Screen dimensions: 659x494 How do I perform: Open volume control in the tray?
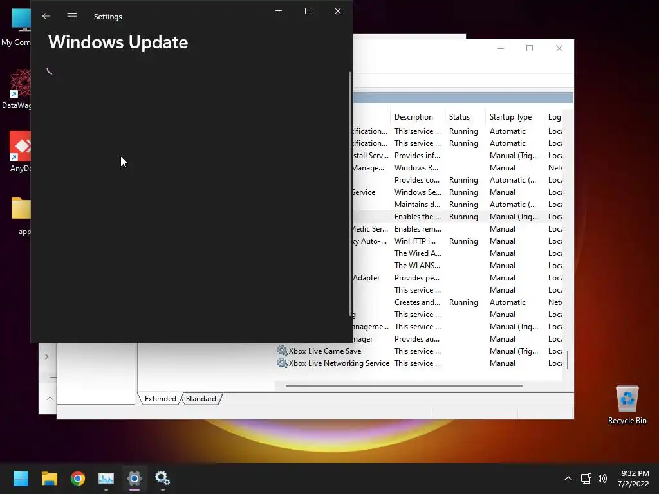602,479
